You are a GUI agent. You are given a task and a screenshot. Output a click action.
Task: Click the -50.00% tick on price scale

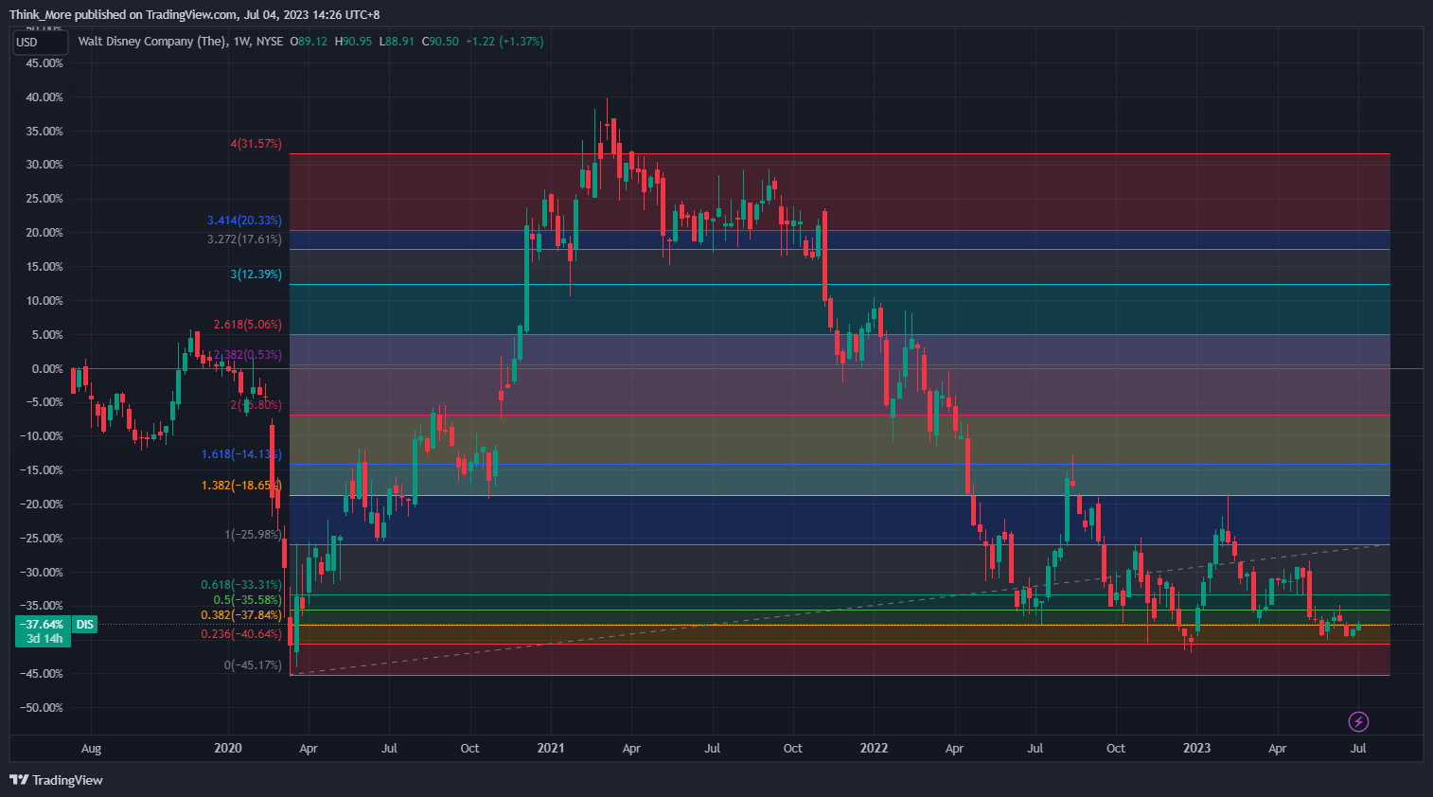click(41, 708)
